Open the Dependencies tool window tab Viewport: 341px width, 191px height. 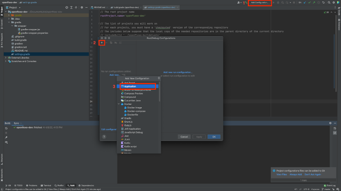[86, 186]
